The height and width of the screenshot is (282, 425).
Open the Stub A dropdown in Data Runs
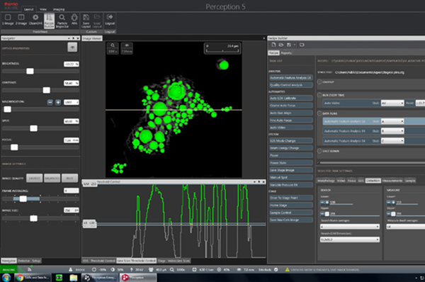coord(392,121)
